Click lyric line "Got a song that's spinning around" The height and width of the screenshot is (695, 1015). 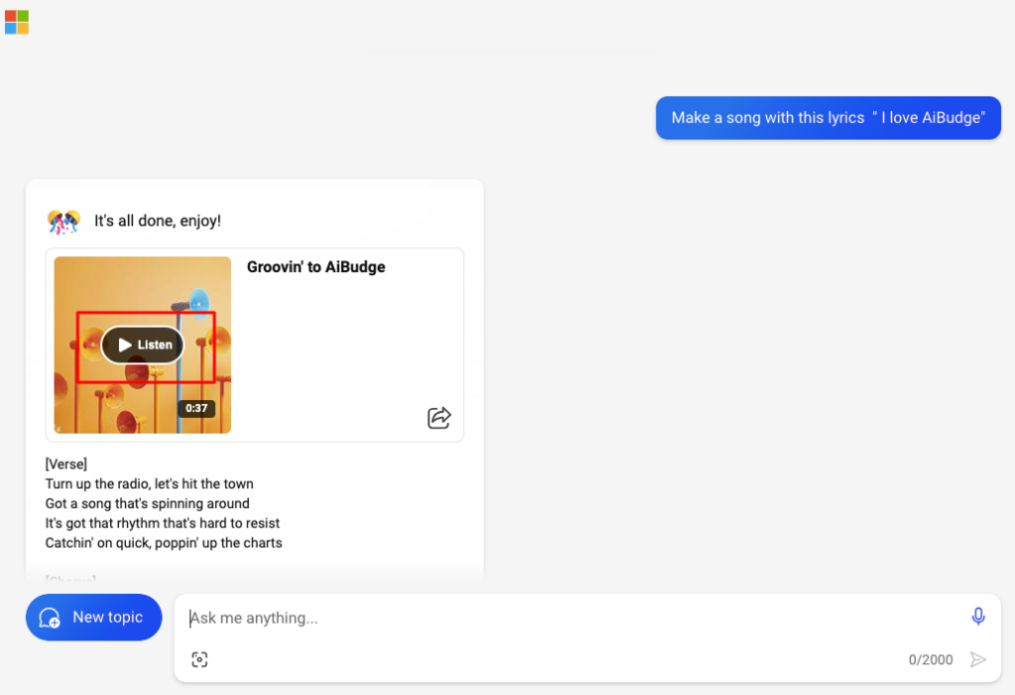[x=148, y=504]
